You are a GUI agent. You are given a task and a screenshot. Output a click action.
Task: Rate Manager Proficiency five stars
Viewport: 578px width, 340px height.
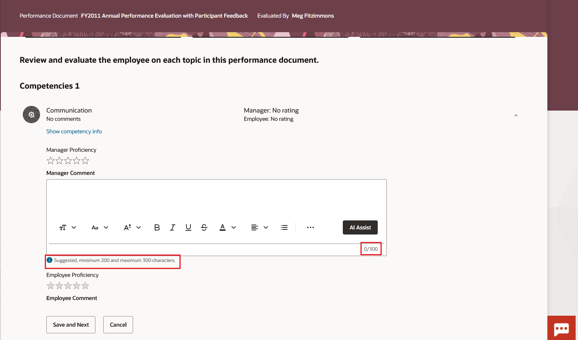[85, 160]
